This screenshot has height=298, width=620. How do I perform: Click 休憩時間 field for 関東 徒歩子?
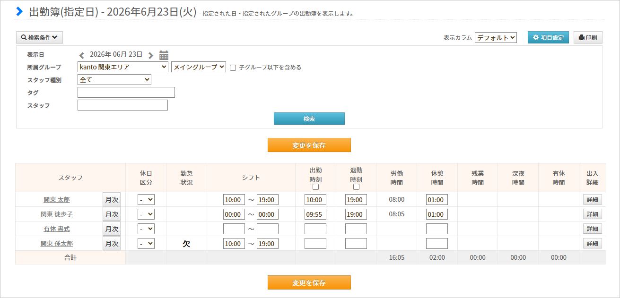coord(437,214)
